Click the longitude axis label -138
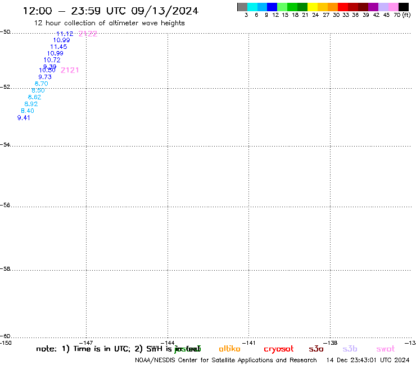Screen dimensions: 416x365 pyautogui.click(x=331, y=343)
